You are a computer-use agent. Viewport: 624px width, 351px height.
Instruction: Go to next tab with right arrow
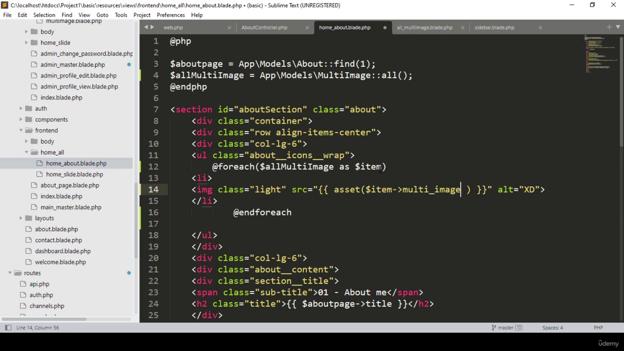pos(152,27)
